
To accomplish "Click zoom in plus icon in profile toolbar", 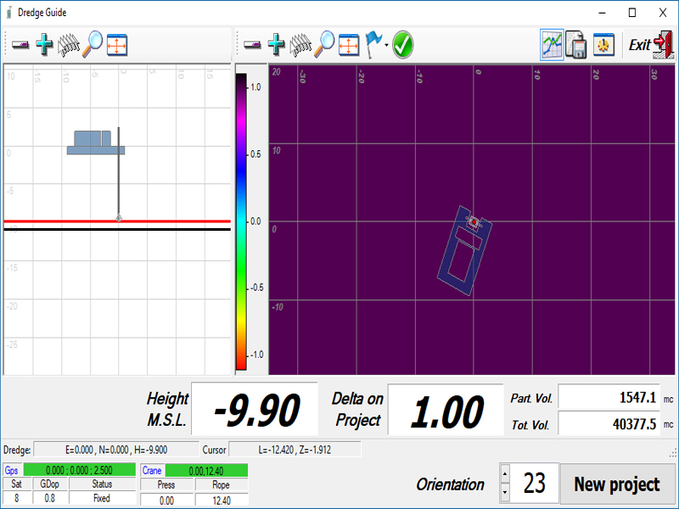I will click(44, 44).
